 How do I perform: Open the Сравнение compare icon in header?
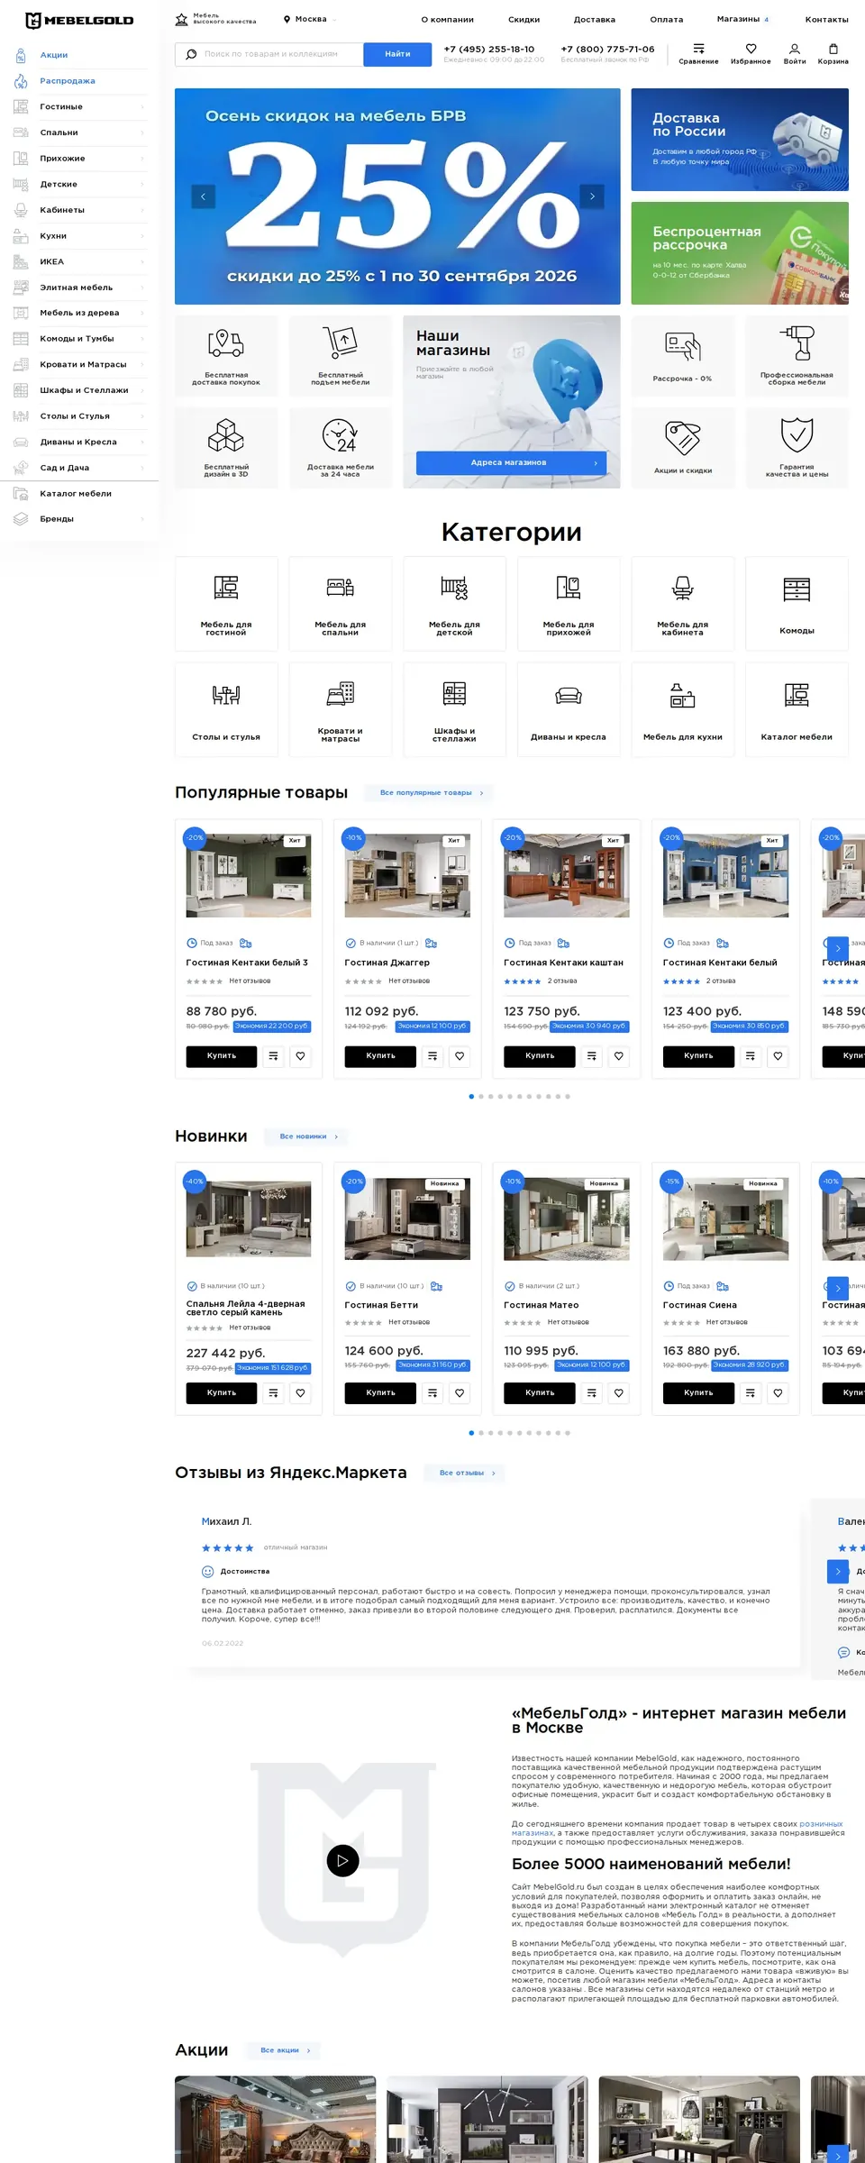point(698,49)
